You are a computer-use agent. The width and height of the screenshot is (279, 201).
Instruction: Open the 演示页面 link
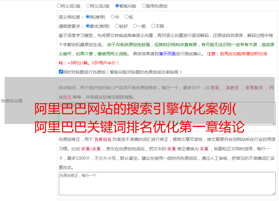click(167, 54)
